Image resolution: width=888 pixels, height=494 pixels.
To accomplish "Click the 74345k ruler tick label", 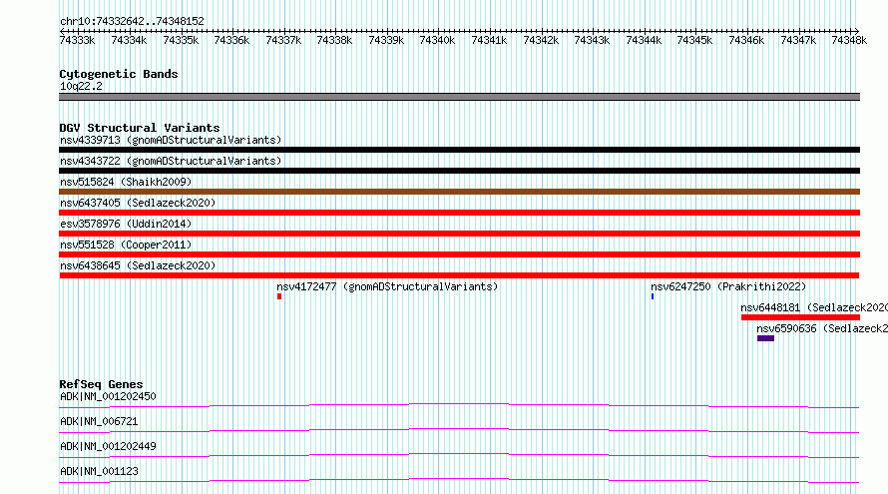I will click(x=694, y=40).
